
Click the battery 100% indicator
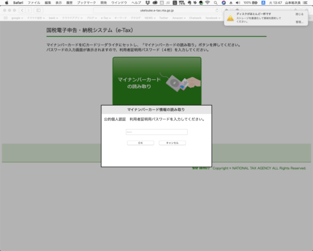(250, 3)
